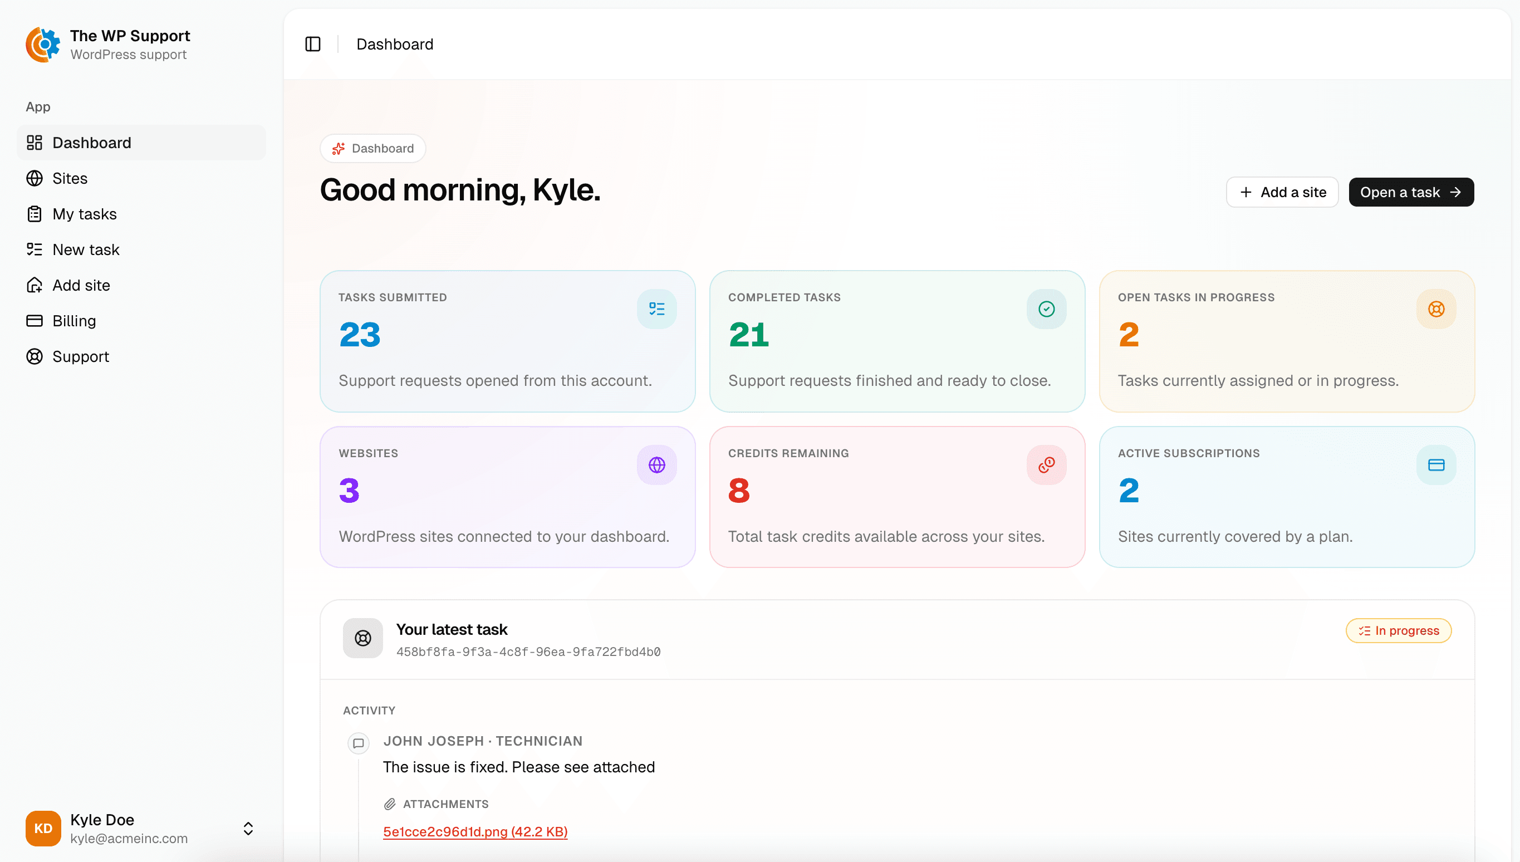Select New task in sidebar

coord(141,249)
